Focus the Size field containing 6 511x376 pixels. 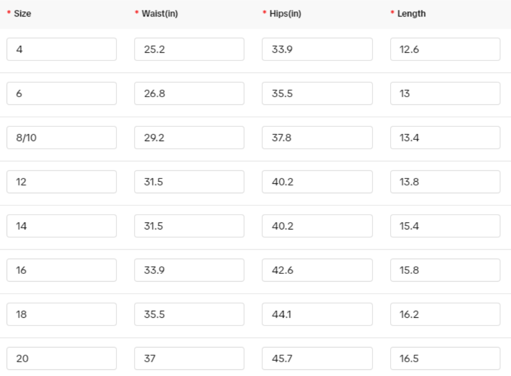62,93
